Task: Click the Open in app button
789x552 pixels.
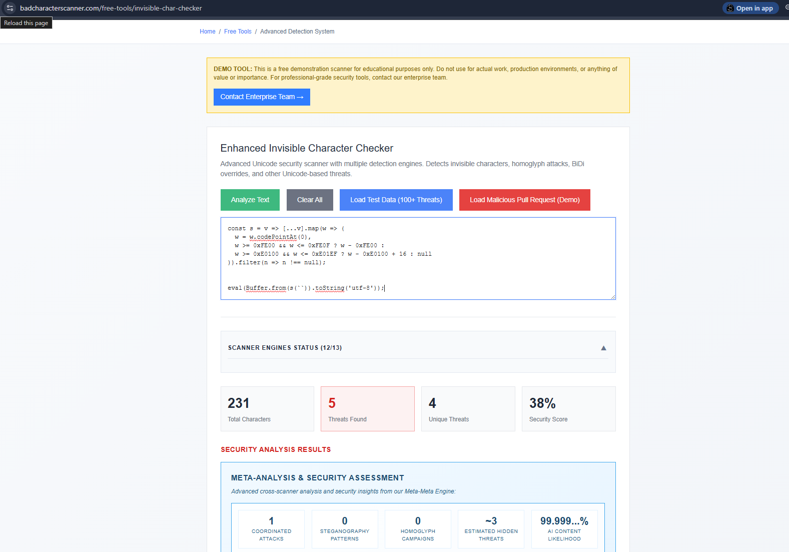Action: pos(750,8)
